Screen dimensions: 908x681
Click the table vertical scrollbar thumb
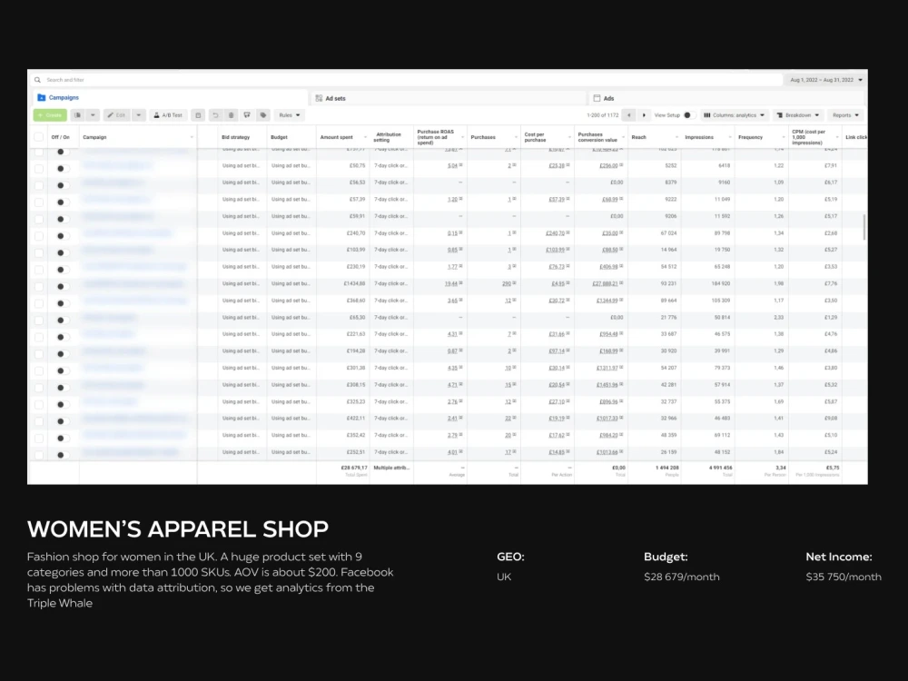[864, 227]
